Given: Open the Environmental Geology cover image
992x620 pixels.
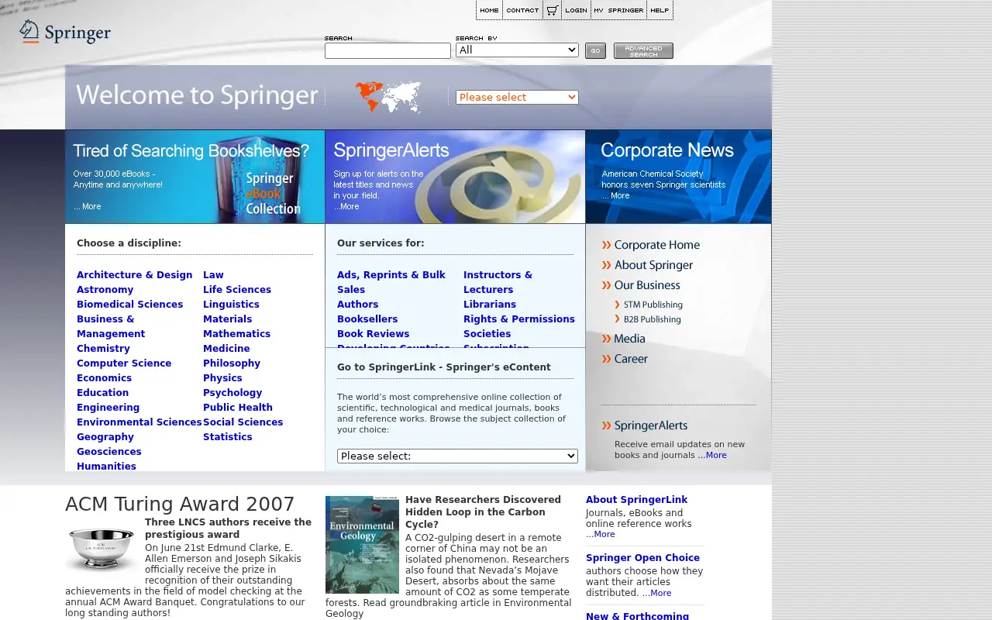Looking at the screenshot, I should coord(362,545).
